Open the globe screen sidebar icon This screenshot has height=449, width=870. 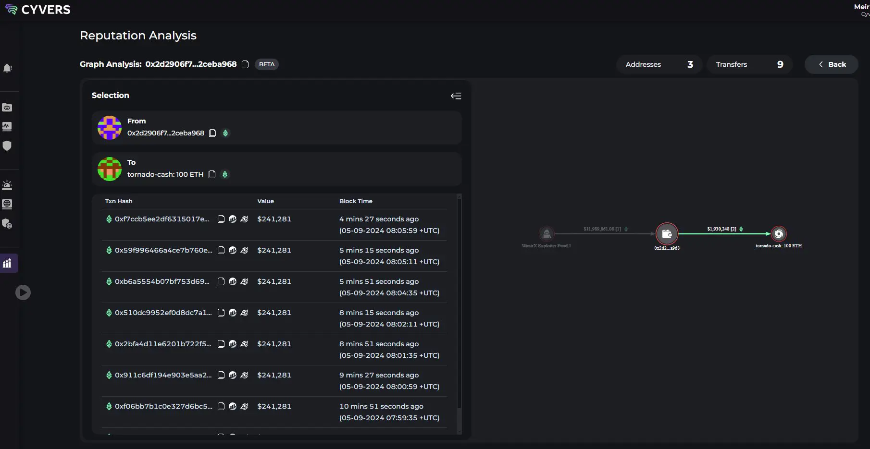pos(7,204)
